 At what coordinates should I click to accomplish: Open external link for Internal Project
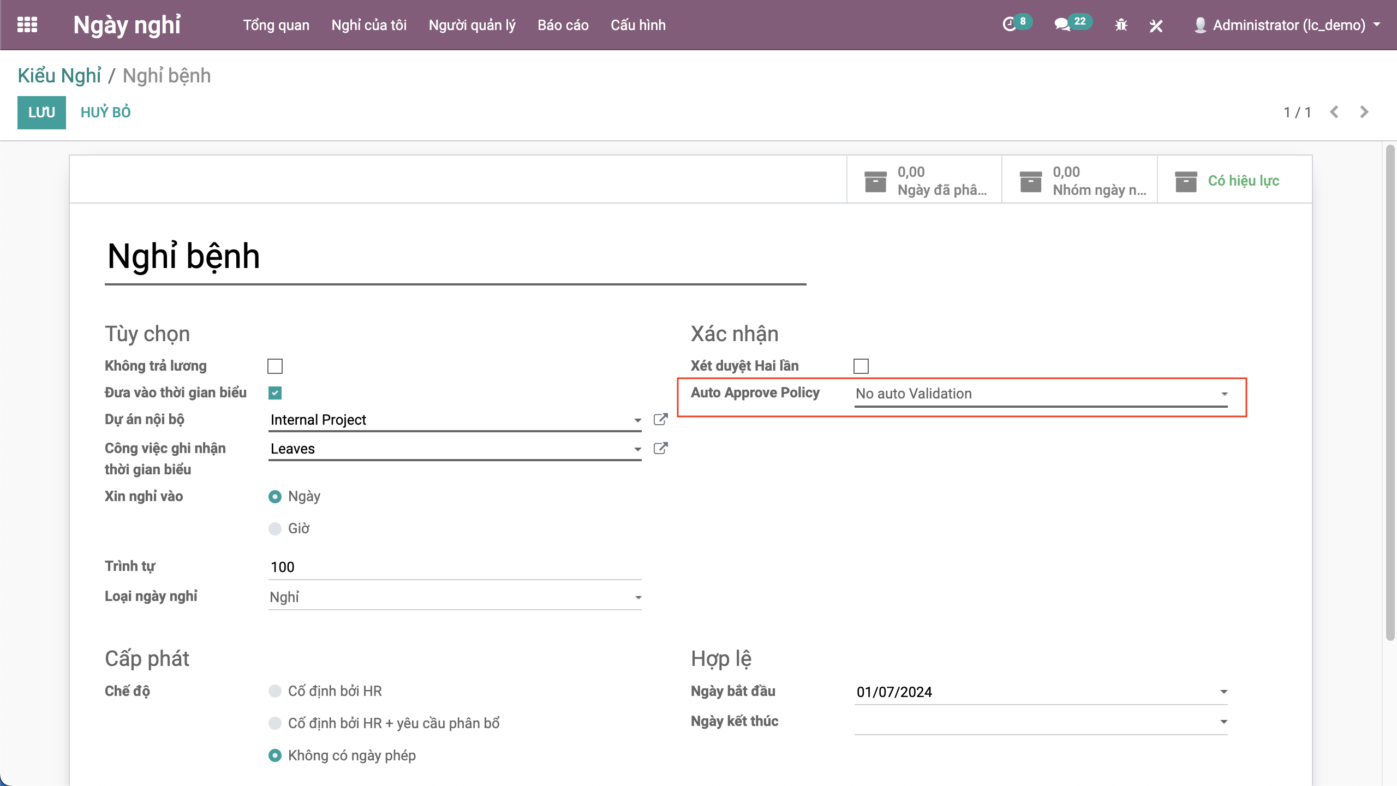pos(660,419)
